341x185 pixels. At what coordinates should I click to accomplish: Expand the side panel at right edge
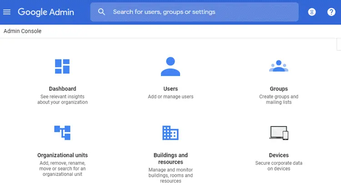[338, 44]
